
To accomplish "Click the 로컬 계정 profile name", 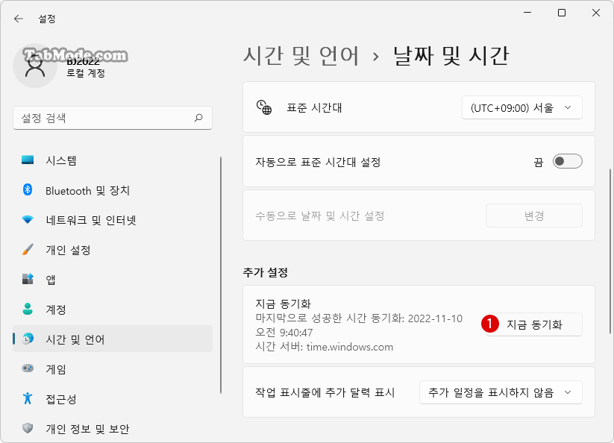I will (x=86, y=73).
